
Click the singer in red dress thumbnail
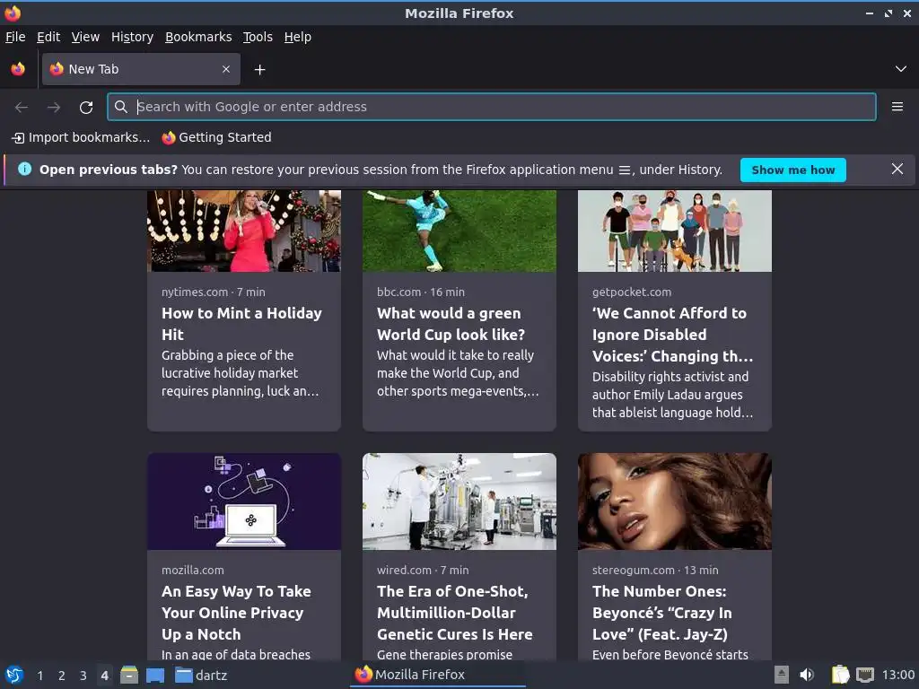tap(244, 231)
